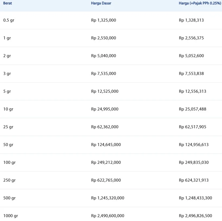Select the 25 gr weight cell
The width and height of the screenshot is (222, 221).
click(8, 127)
